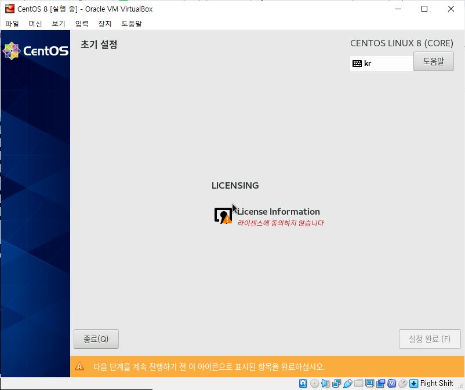Click the LICENSING section heading
Screen dimensions: 465x390
pos(235,185)
